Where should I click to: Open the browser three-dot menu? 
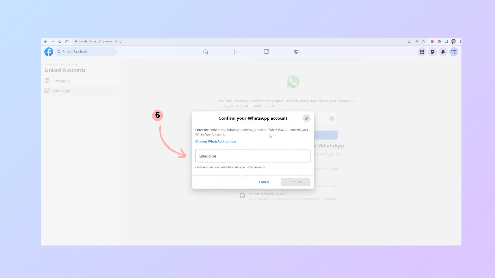[461, 41]
